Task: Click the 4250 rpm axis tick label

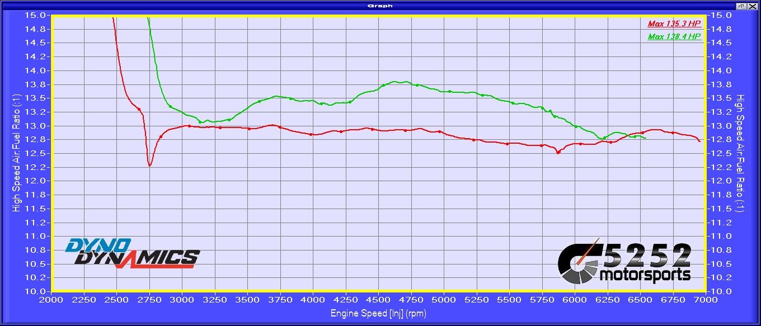Action: pos(346,300)
